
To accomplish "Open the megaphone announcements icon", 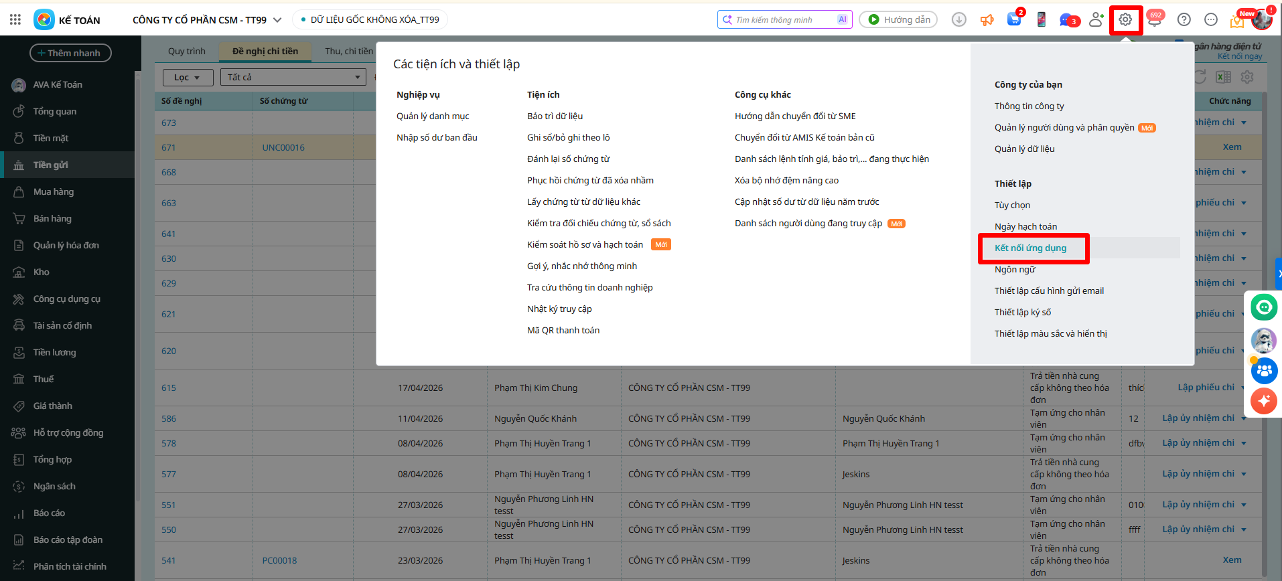I will coord(987,20).
